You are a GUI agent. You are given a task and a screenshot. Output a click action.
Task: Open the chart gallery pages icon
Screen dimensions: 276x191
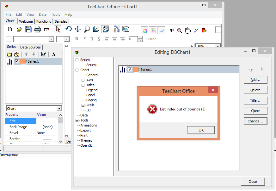tap(126, 29)
